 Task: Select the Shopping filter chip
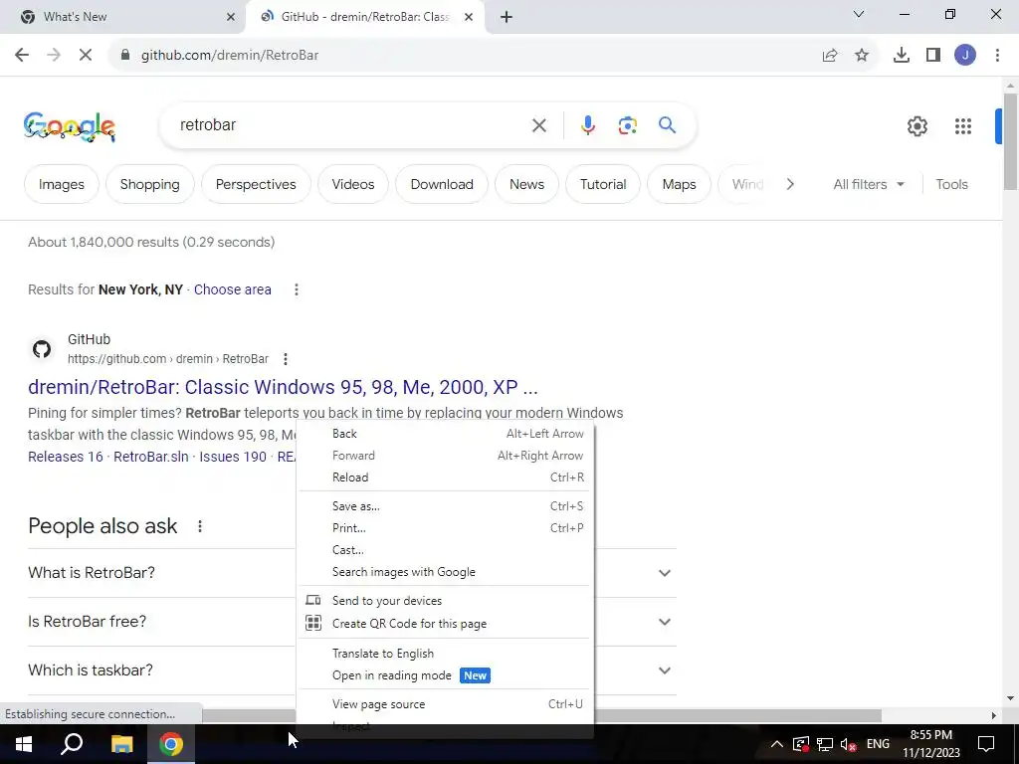pyautogui.click(x=149, y=184)
